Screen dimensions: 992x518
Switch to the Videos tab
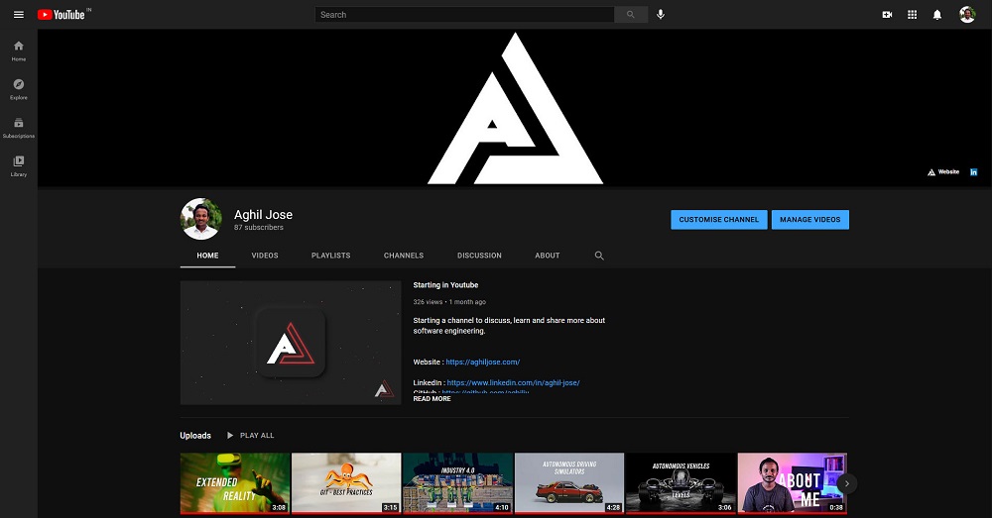[265, 256]
